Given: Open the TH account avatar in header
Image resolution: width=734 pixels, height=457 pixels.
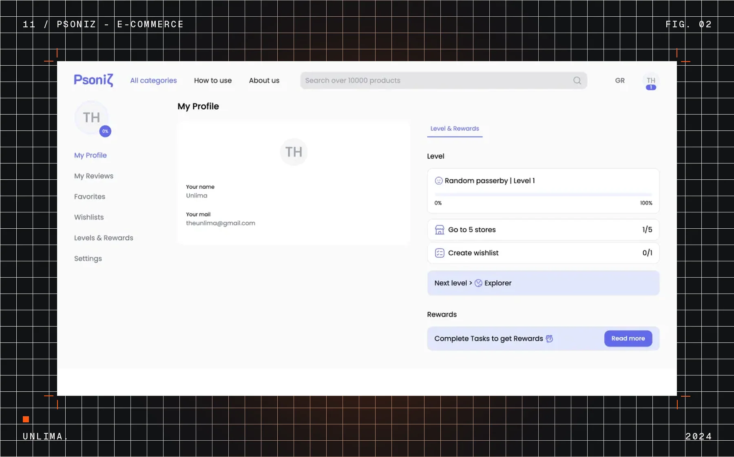Looking at the screenshot, I should tap(651, 80).
